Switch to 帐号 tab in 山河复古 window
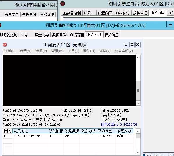This screenshot has width=174, height=156. pos(26,35)
